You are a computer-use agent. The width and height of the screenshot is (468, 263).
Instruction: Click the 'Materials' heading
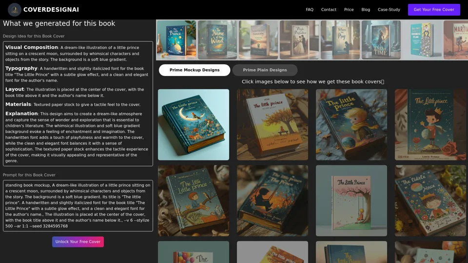(x=18, y=104)
